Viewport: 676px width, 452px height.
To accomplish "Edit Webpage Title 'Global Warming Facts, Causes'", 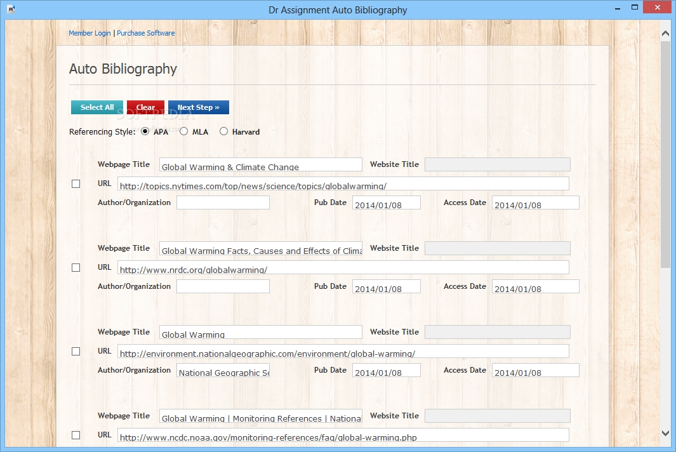I will click(x=260, y=248).
